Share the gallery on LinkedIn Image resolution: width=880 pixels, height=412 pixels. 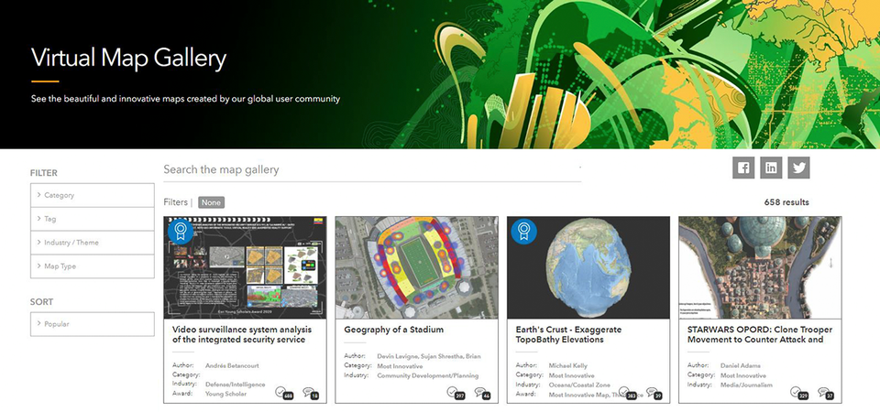point(771,168)
